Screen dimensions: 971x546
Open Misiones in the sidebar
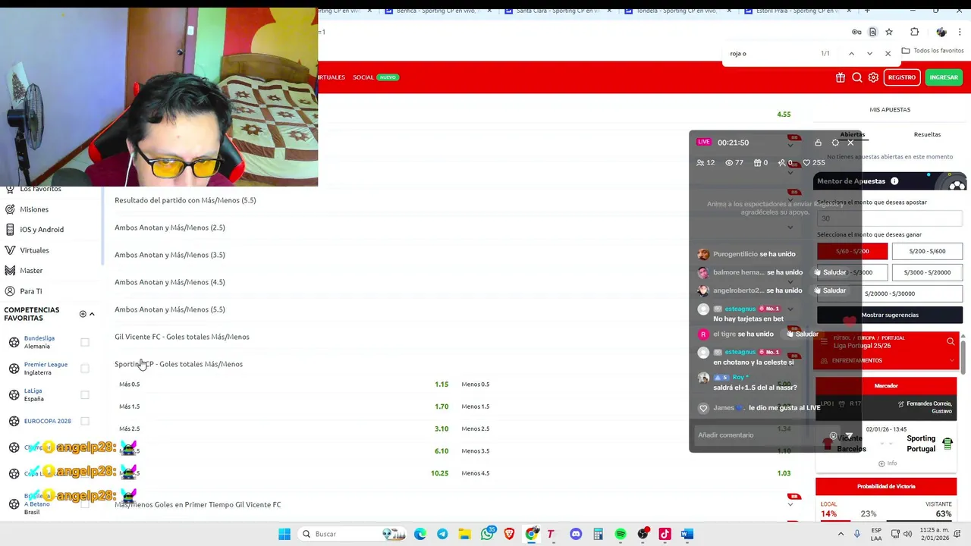(x=34, y=209)
